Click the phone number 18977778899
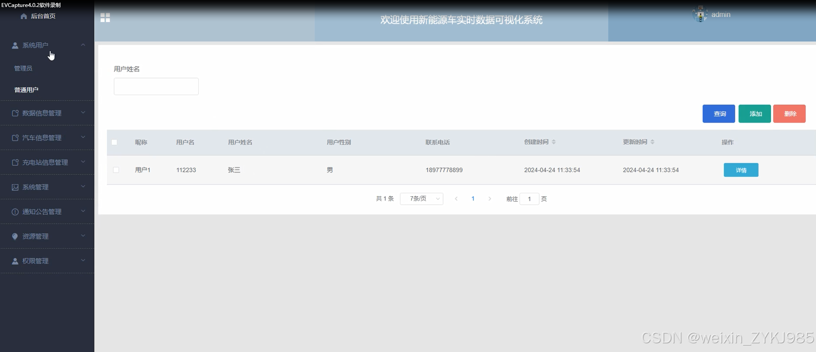Viewport: 816px width, 352px height. [x=444, y=170]
